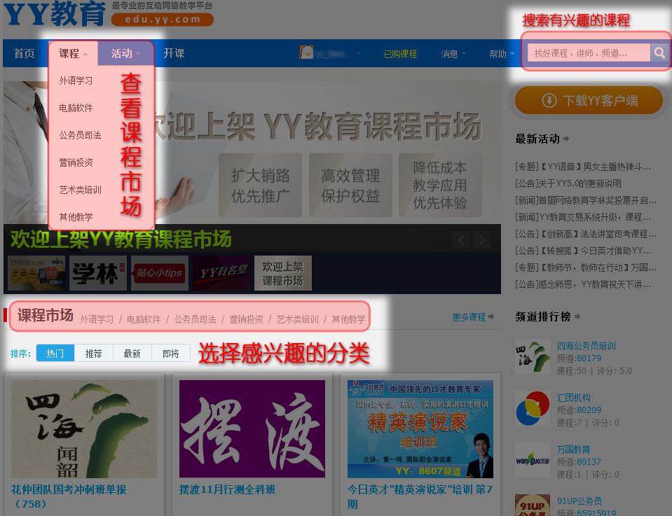Open the 精英演说家 course image
This screenshot has width=672, height=516.
click(420, 428)
